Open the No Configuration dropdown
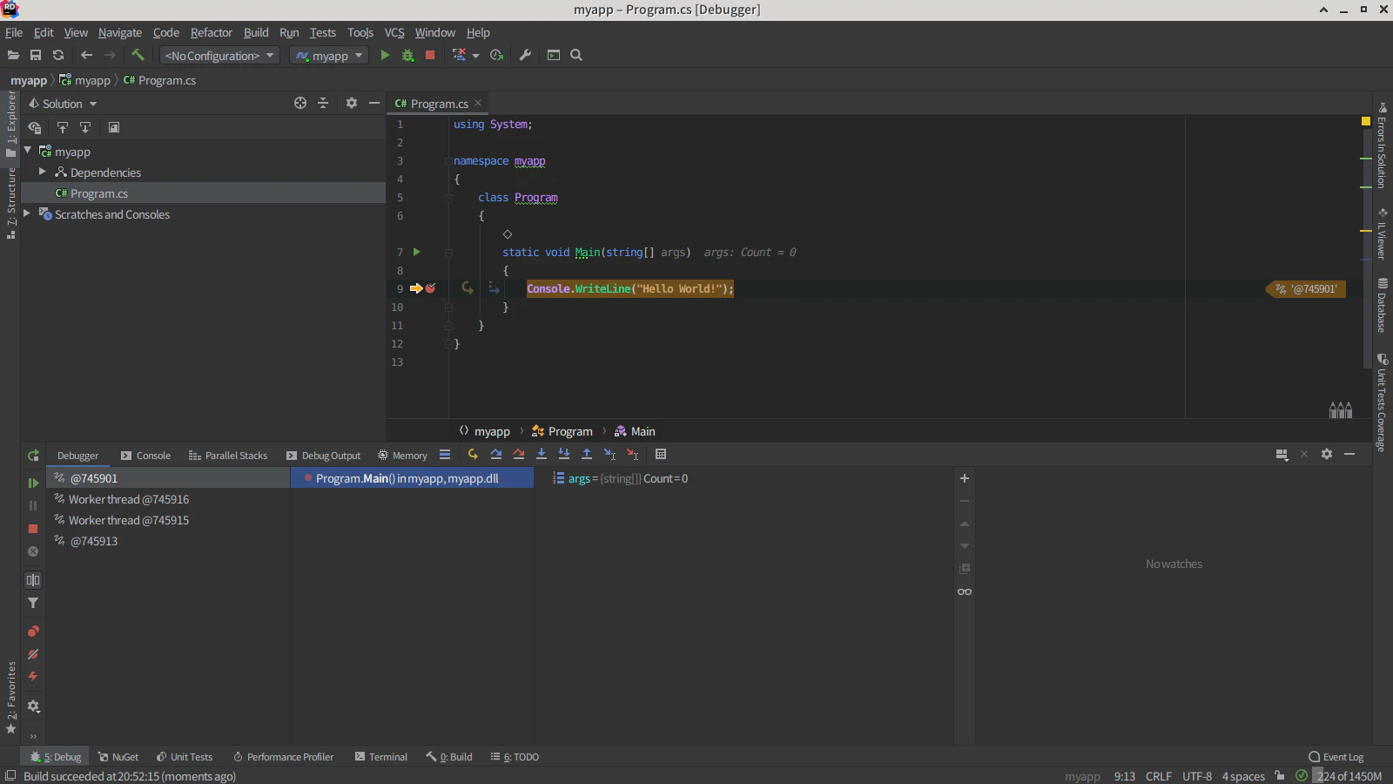This screenshot has height=784, width=1393. coord(219,56)
